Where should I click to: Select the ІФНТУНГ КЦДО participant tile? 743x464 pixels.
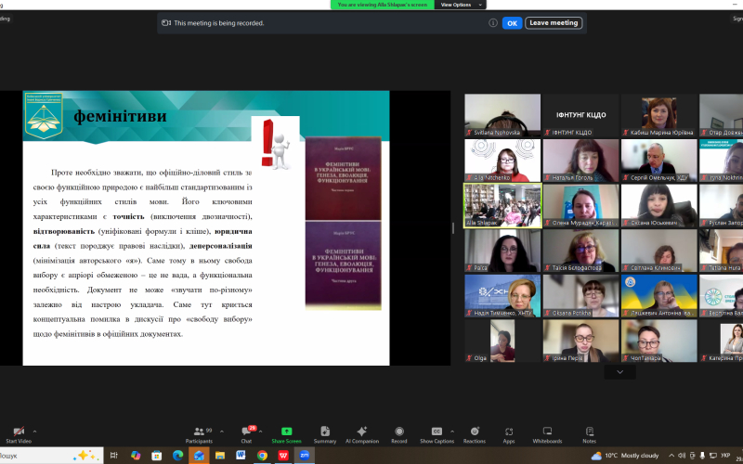point(581,115)
